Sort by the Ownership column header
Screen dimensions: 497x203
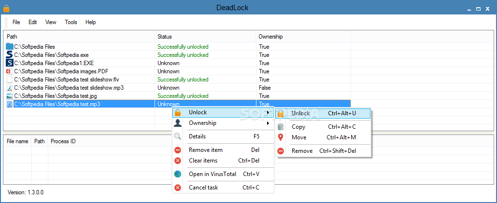pos(303,37)
